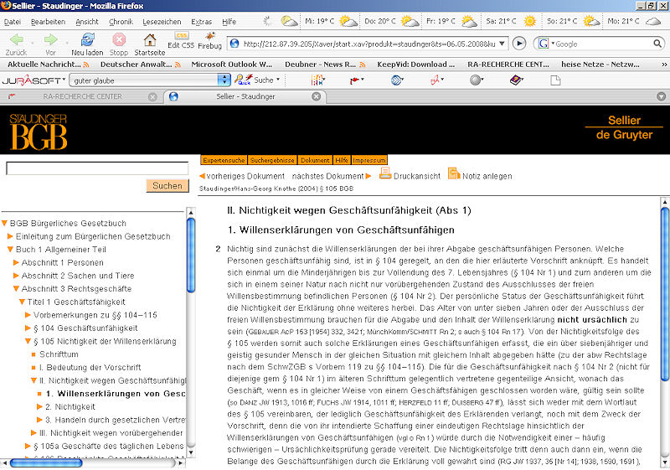The width and height of the screenshot is (670, 470).
Task: Close the RA-RECHERCHE CENTER tab
Action: click(152, 96)
